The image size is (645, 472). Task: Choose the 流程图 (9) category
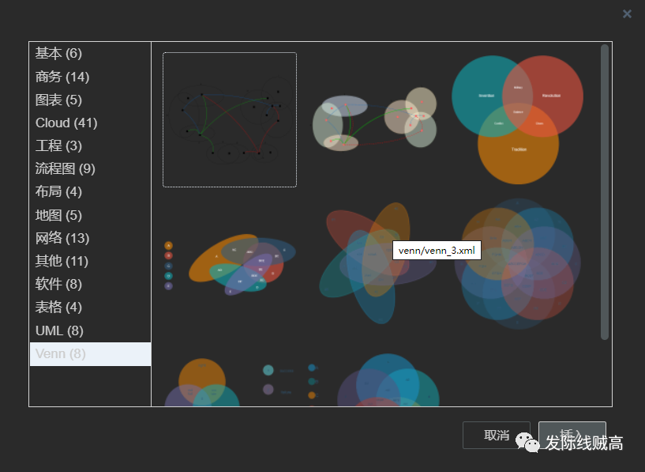tap(90, 169)
